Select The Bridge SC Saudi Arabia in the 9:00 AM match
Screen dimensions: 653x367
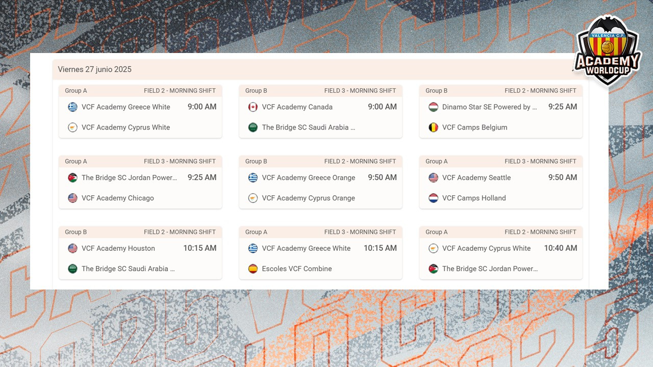coord(309,127)
